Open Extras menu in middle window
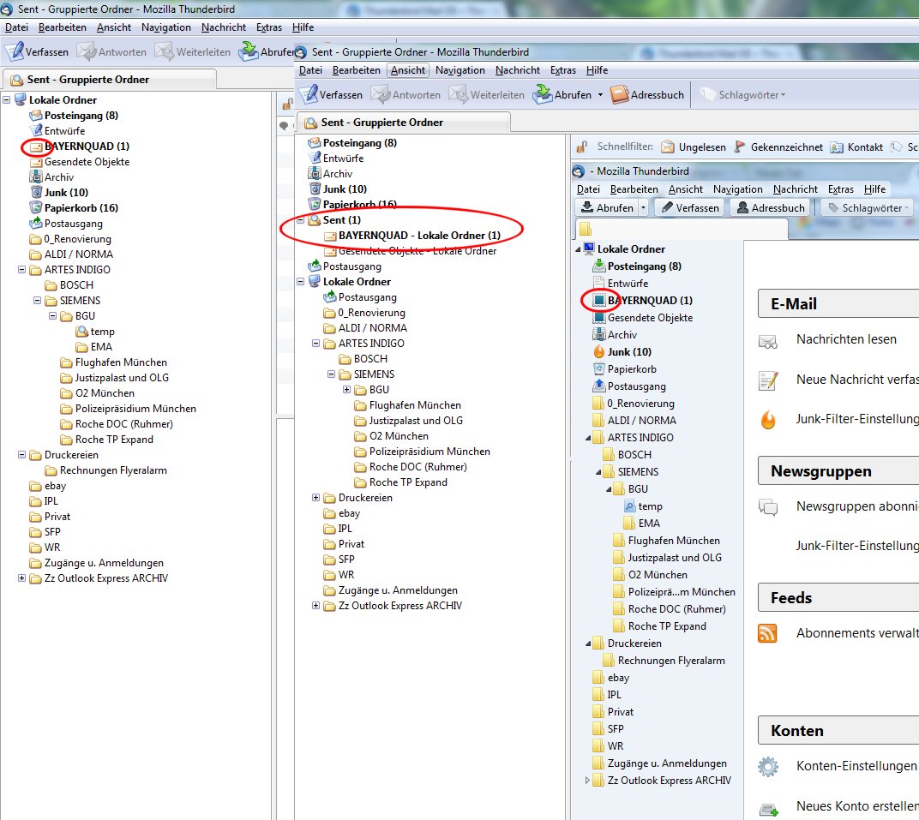919x820 pixels. pyautogui.click(x=563, y=69)
